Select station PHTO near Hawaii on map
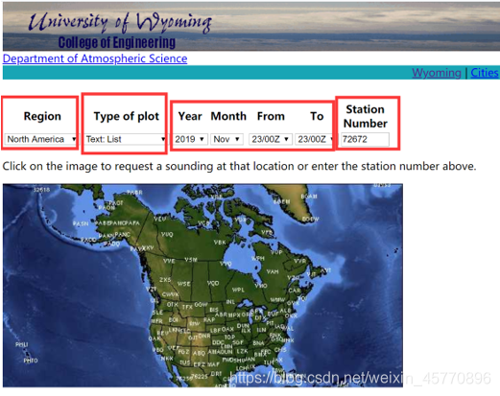This screenshot has width=500, height=396. [31, 361]
